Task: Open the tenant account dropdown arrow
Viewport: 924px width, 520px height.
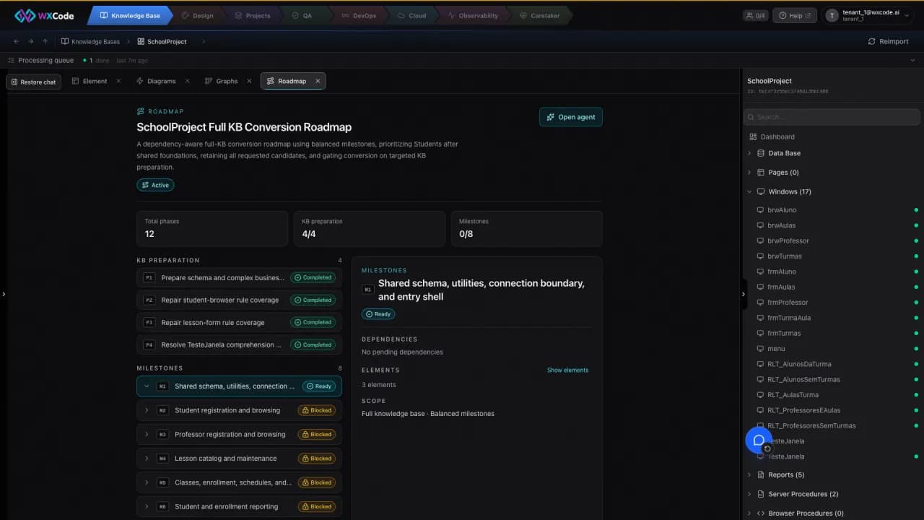Action: [906, 15]
